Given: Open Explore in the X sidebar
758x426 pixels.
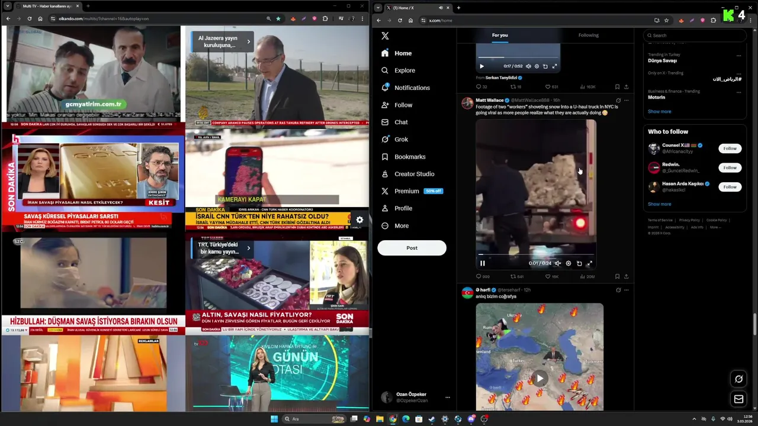Looking at the screenshot, I should (398, 70).
